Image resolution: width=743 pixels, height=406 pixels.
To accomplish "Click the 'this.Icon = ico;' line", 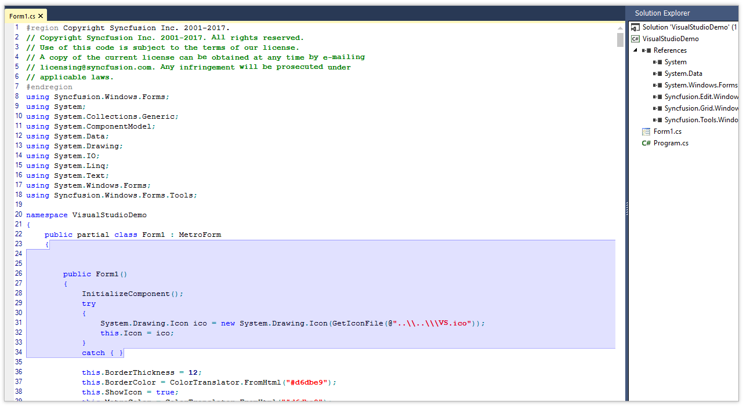I will (137, 333).
